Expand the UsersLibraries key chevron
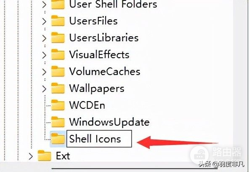 44,38
